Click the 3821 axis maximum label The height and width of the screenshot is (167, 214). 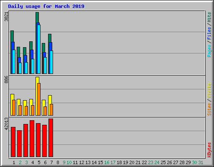click(6, 17)
